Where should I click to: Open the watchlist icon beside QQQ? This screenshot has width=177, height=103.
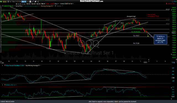[x=8, y=2]
